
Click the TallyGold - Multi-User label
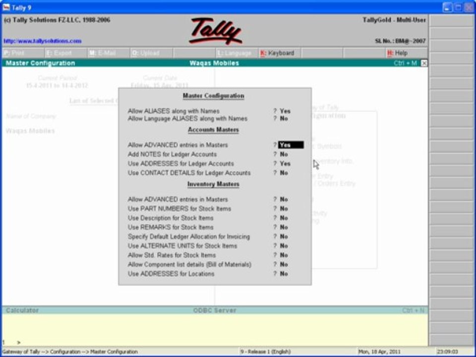pyautogui.click(x=394, y=20)
